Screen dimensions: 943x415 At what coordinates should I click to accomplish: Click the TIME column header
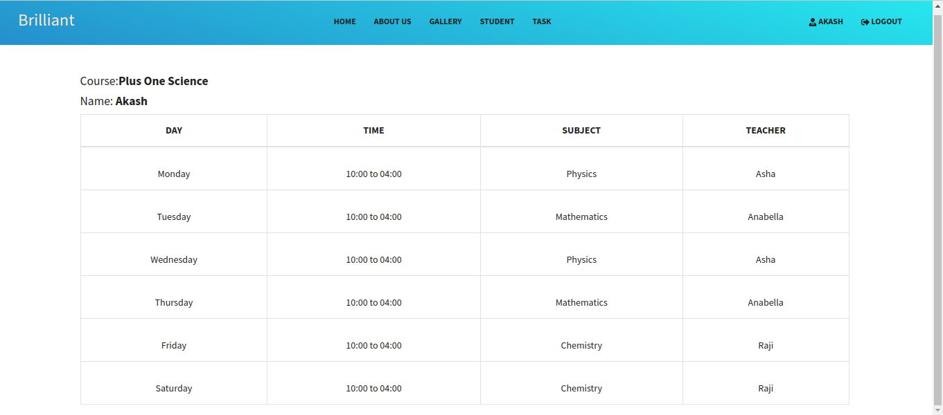click(x=373, y=130)
